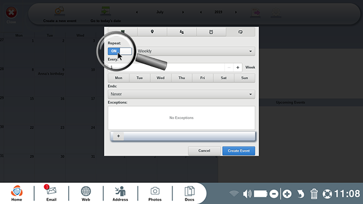
Task: Toggle the Repeat ON switch
Action: pyautogui.click(x=120, y=51)
